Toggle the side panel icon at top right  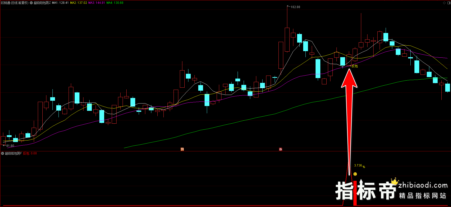pos(448,3)
